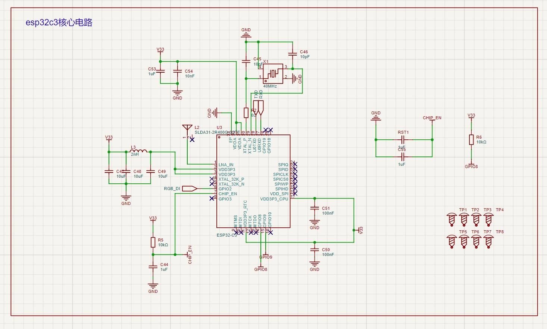Viewport: 547px width, 329px height.
Task: Click the CHIP_EN pin label on U3
Action: point(228,194)
